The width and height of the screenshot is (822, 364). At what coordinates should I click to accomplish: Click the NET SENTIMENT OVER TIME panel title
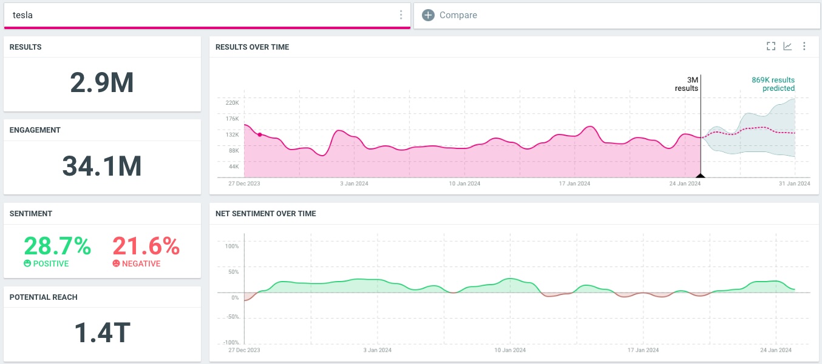[x=266, y=214]
